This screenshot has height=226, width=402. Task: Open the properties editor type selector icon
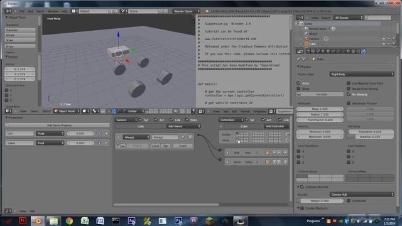(300, 51)
